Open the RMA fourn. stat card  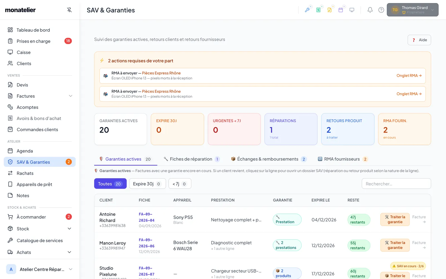[x=404, y=129]
